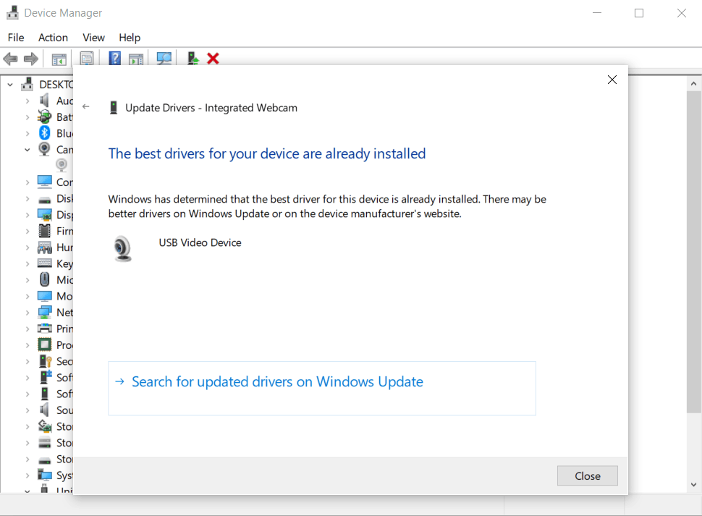This screenshot has width=702, height=516.
Task: Open the Properties toolbar icon
Action: 86,59
